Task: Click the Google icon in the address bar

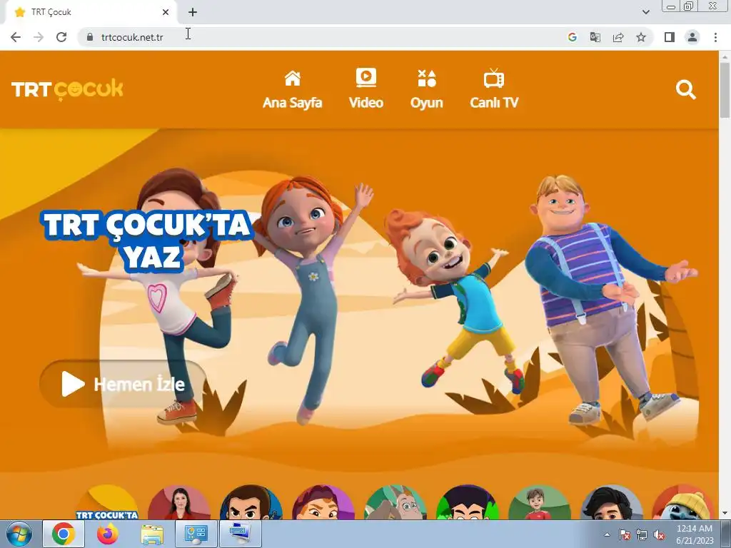Action: pyautogui.click(x=572, y=37)
